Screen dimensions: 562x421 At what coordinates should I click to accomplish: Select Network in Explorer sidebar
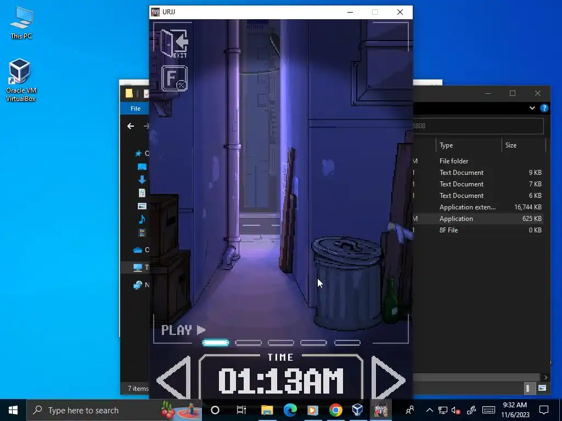tap(138, 285)
